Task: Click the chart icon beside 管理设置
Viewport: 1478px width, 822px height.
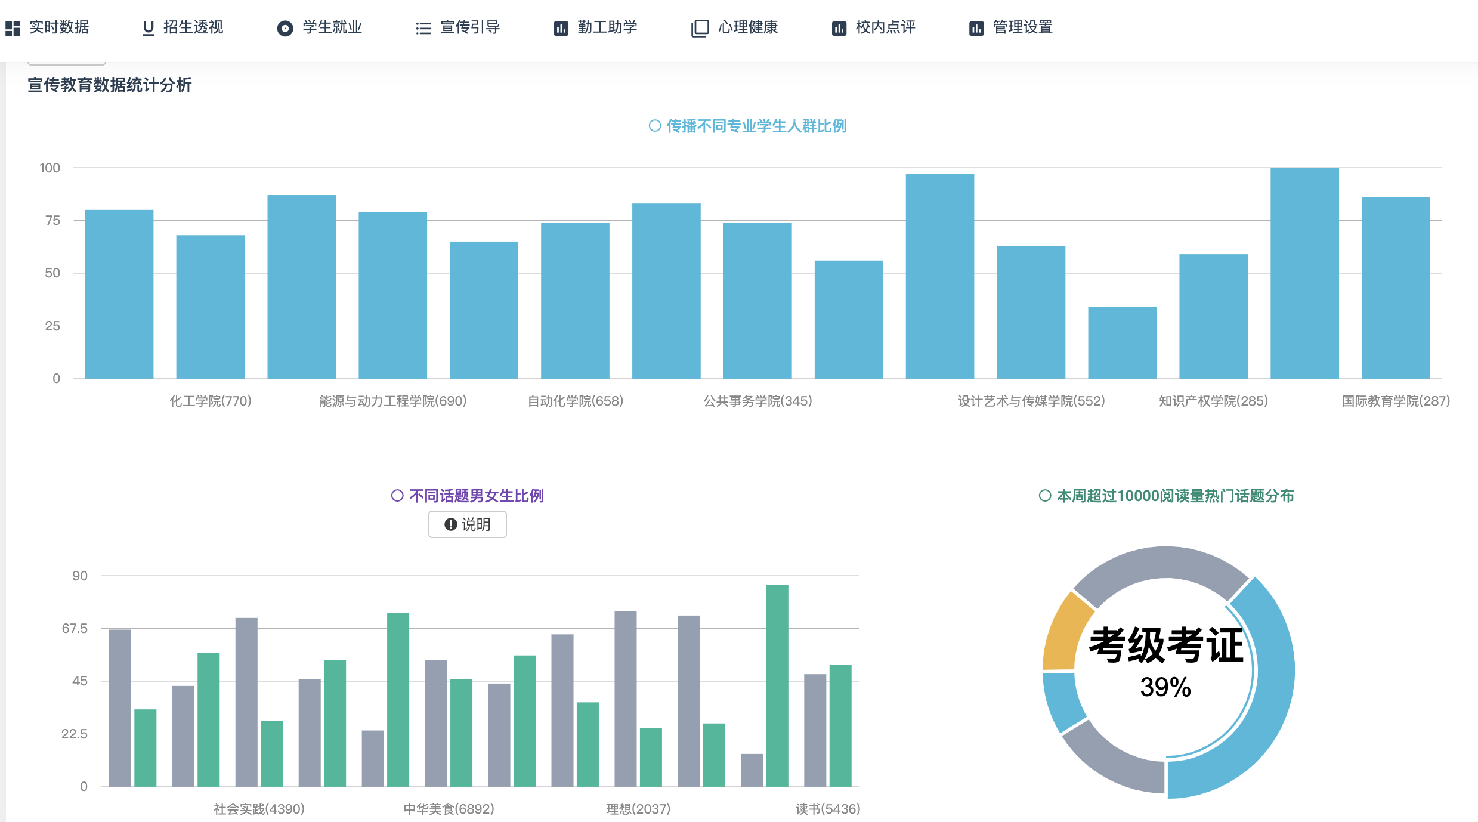Action: pos(976,28)
